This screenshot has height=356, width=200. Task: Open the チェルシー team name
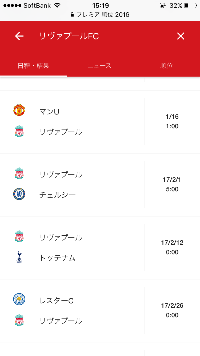pyautogui.click(x=58, y=195)
